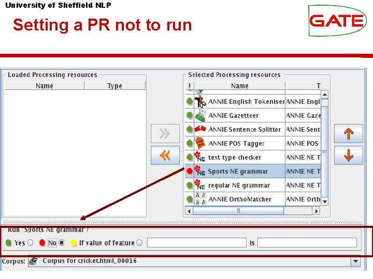Click the ANNIE OrthoMatcher Aa icon
Screen dimensions: 373x279
200,199
